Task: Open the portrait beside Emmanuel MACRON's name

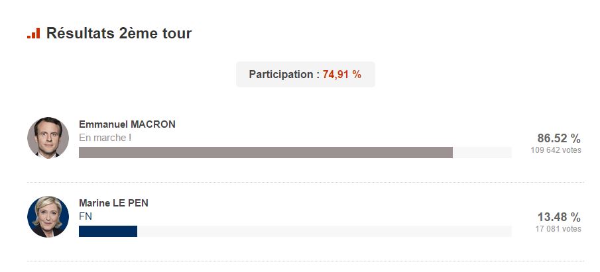Action: (48, 138)
